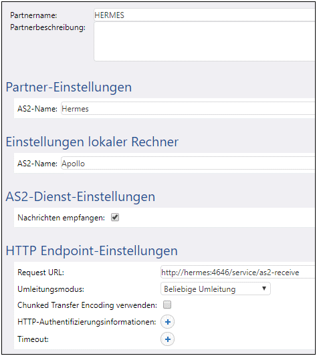
Task: Click the Chunked Transfer Encoding verwenden label
Action: click(88, 305)
